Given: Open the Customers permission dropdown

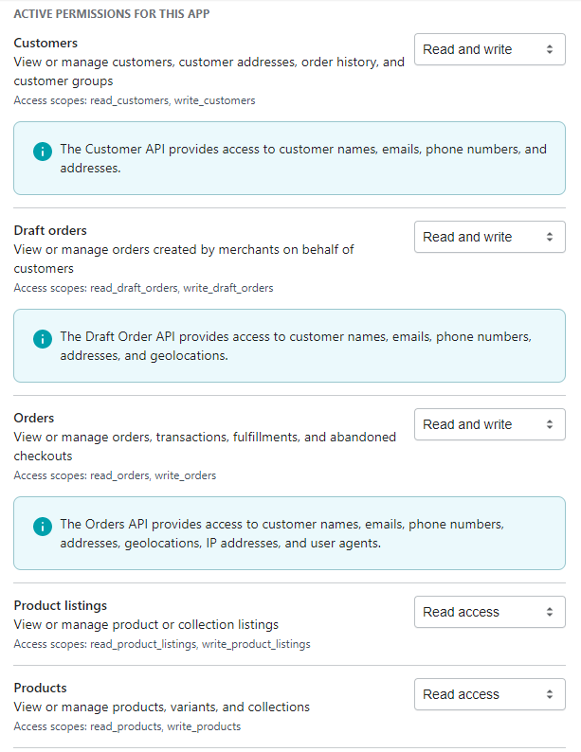Looking at the screenshot, I should 490,49.
